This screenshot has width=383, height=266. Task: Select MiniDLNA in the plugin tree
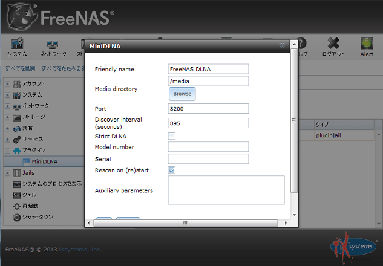[44, 161]
